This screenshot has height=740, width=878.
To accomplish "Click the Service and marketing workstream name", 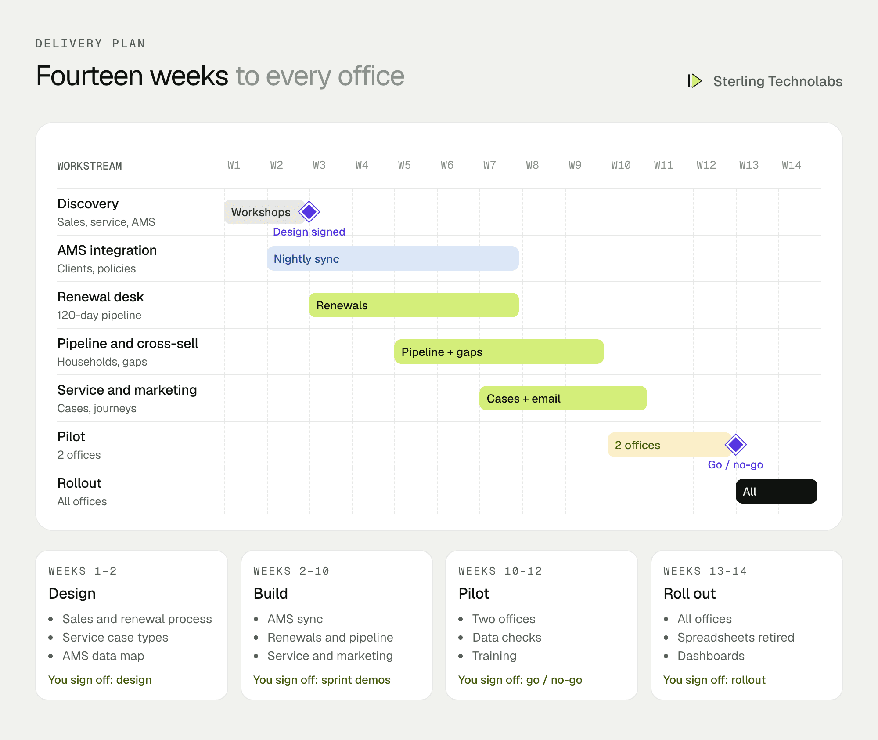I will [x=127, y=390].
